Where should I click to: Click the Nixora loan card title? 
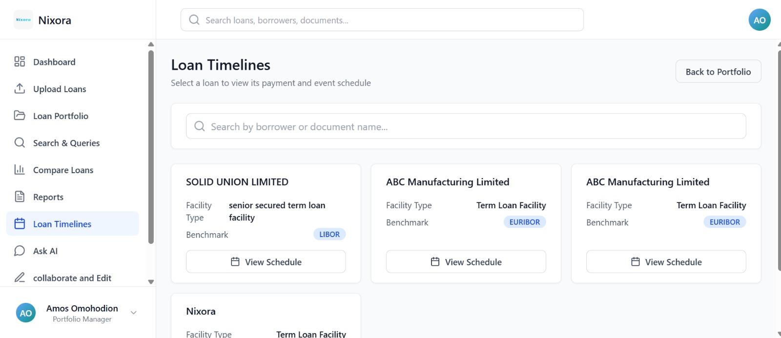tap(201, 311)
